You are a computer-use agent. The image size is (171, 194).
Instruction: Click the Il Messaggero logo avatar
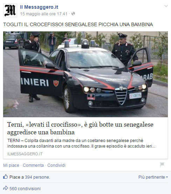10,10
